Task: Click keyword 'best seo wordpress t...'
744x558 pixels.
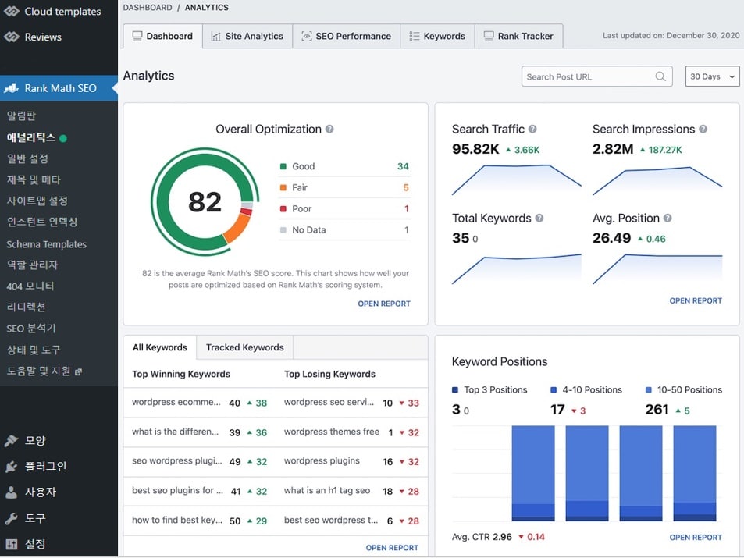Action: pos(331,520)
